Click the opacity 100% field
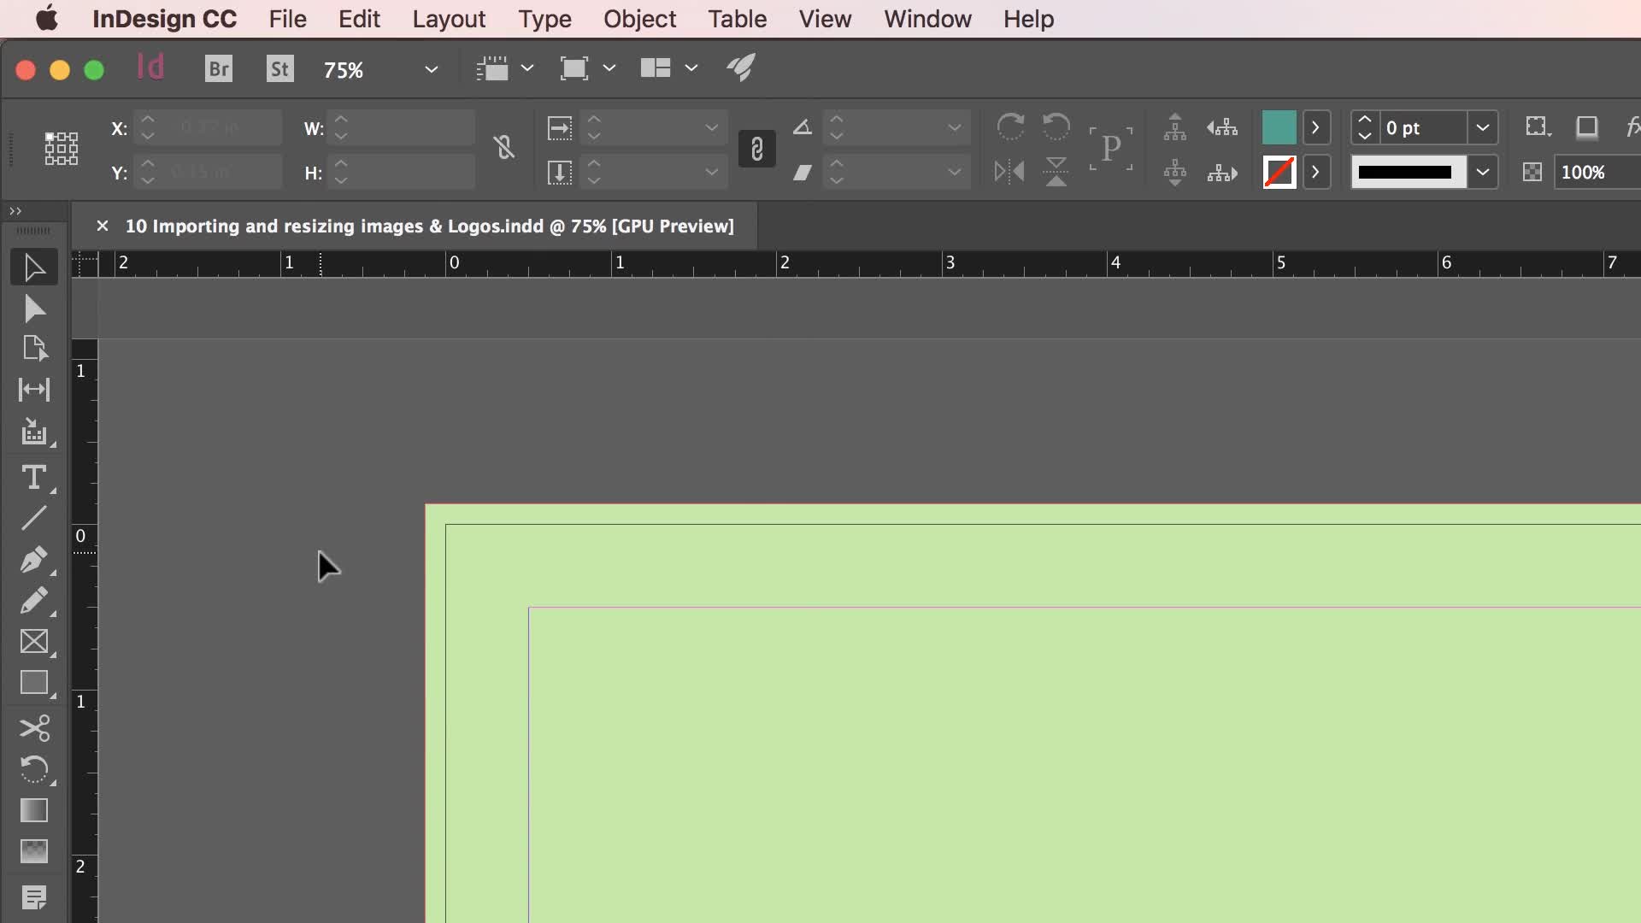 (x=1596, y=172)
